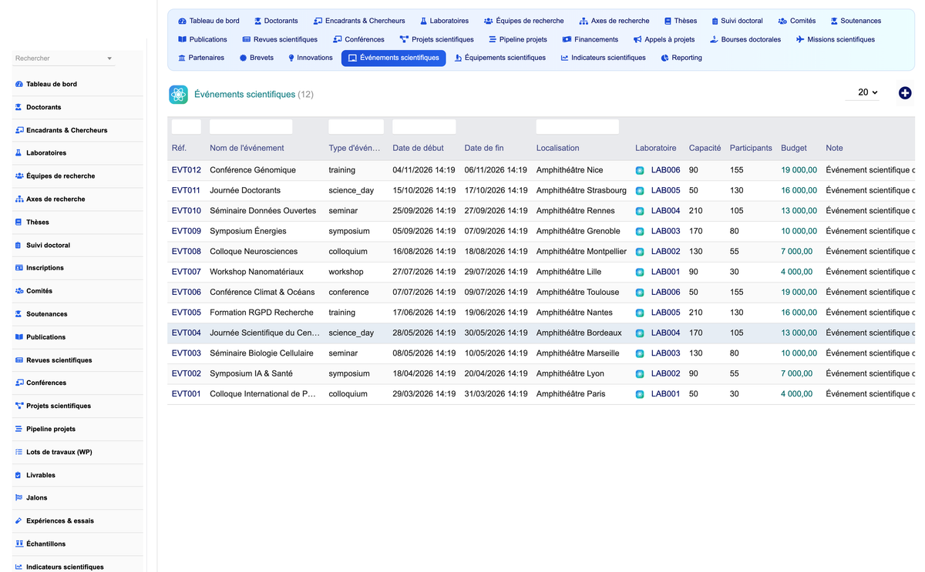This screenshot has width=925, height=572.
Task: Click the Inscriptions icon in sidebar
Action: (18, 268)
